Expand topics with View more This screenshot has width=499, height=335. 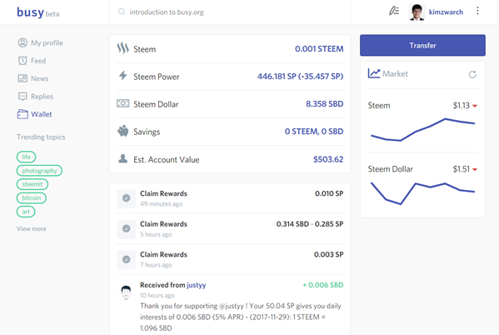32,228
